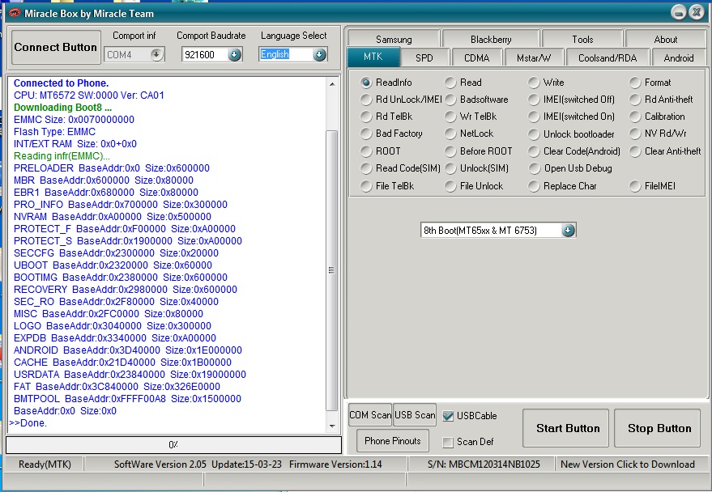Click the Connect Button
Image resolution: width=712 pixels, height=492 pixels.
pyautogui.click(x=56, y=47)
